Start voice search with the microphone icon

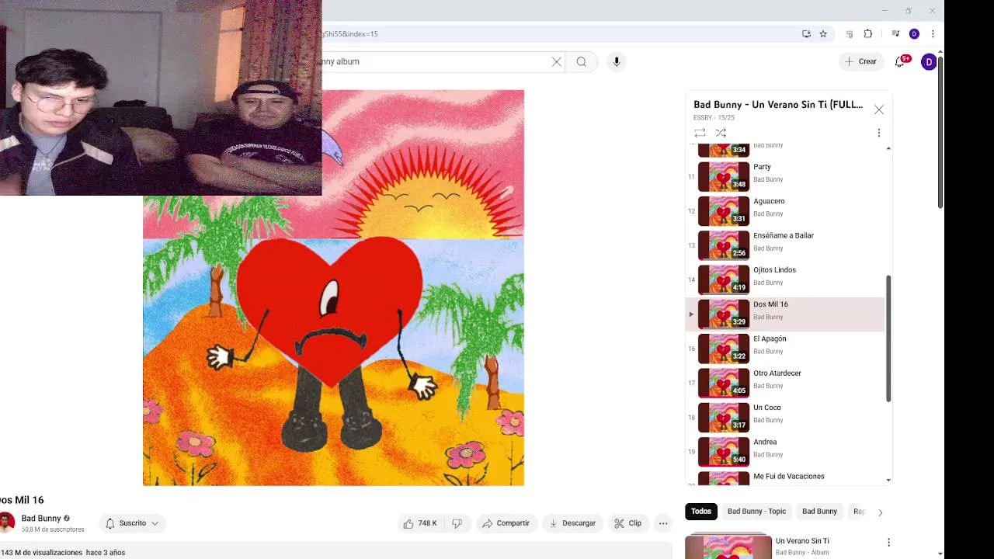[x=617, y=61]
